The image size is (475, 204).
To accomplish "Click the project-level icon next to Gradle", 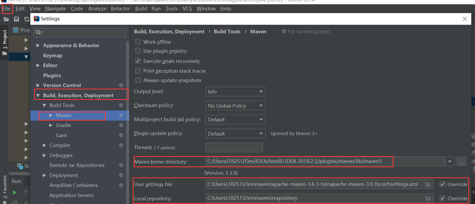I will pos(121,125).
